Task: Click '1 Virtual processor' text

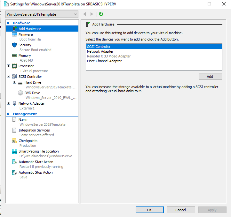Action: tap(34, 71)
